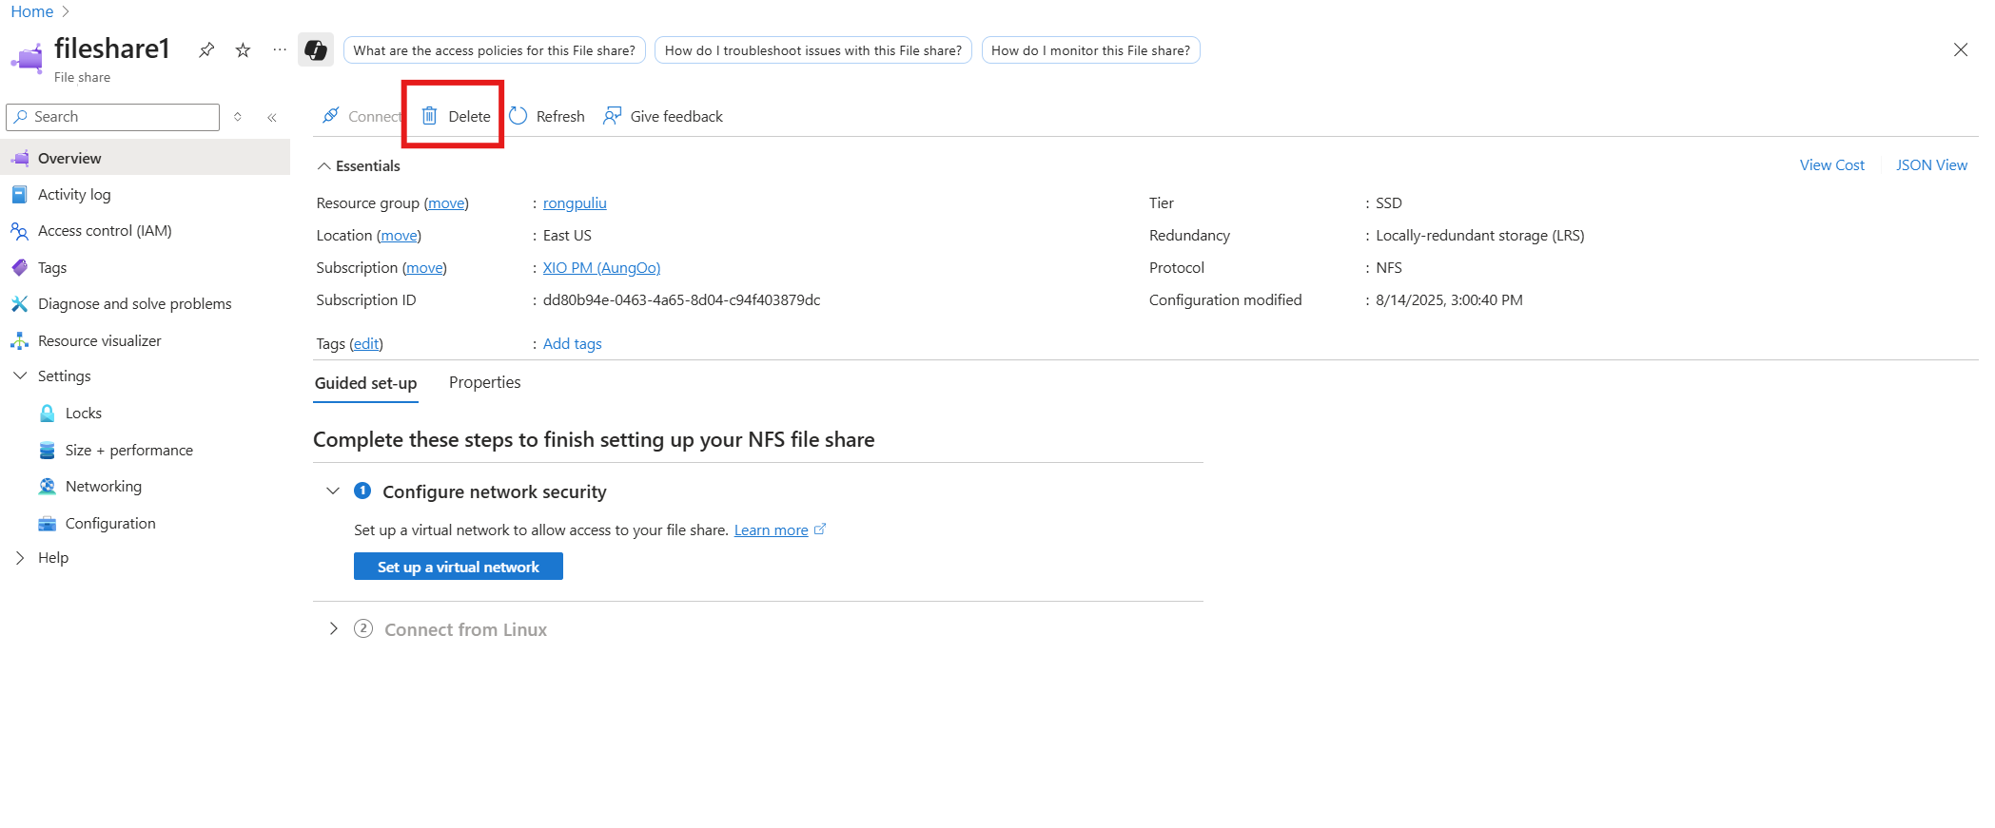Click the Size + performance icon

[x=47, y=451]
